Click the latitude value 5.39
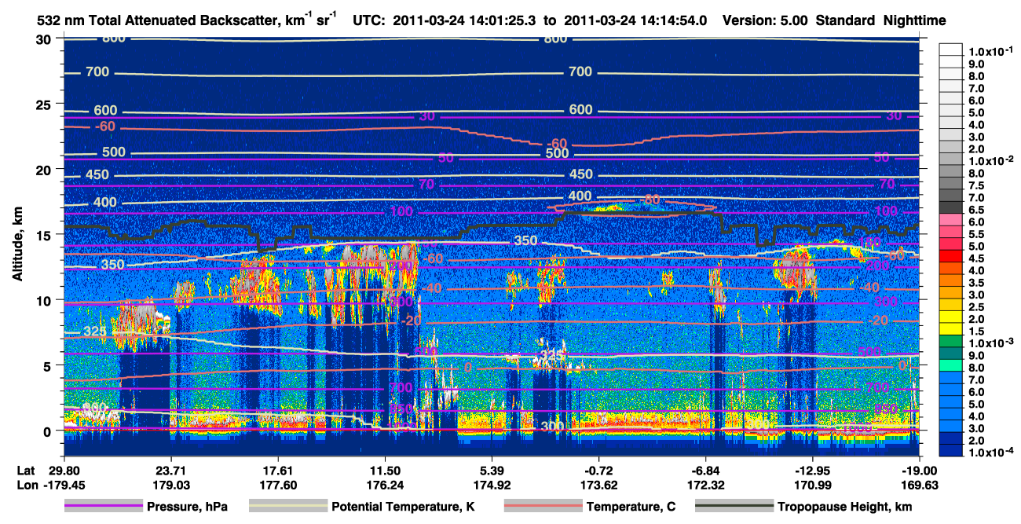1021x524 pixels. coord(491,470)
